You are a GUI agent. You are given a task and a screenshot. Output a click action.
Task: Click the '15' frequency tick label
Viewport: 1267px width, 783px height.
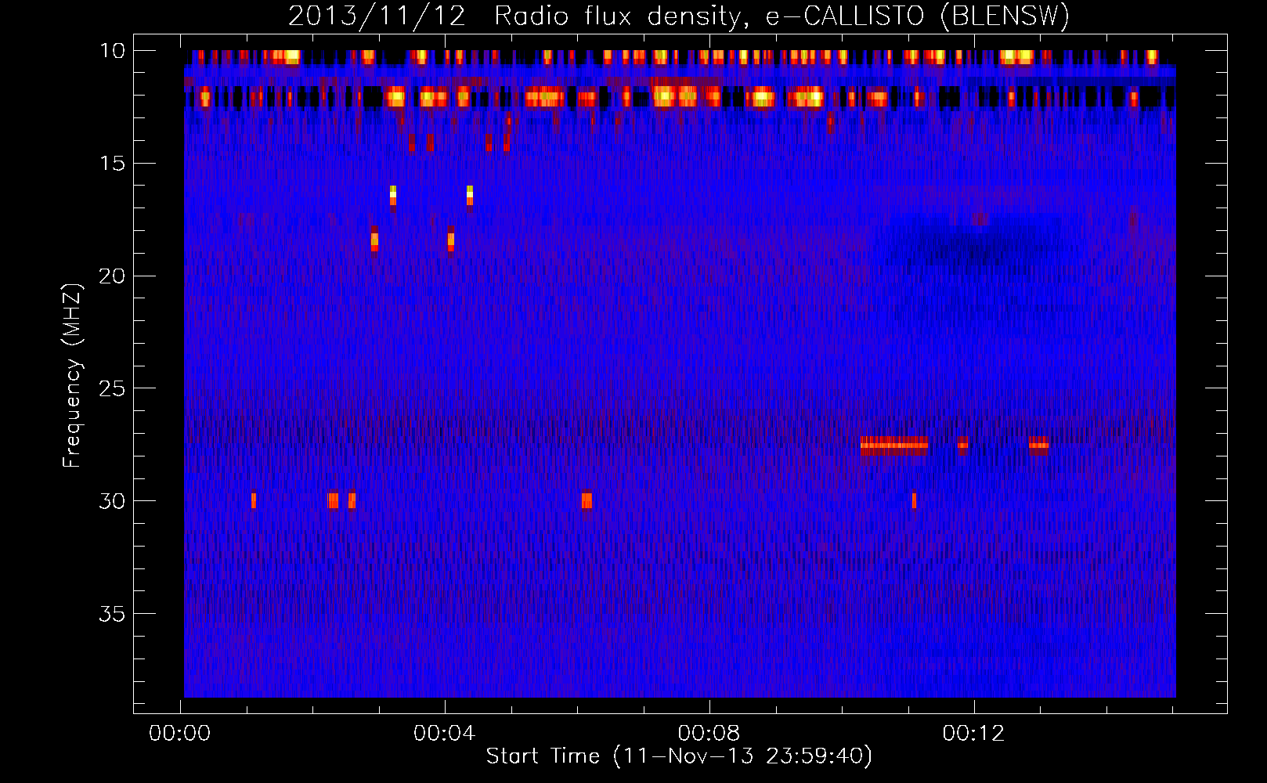[113, 163]
